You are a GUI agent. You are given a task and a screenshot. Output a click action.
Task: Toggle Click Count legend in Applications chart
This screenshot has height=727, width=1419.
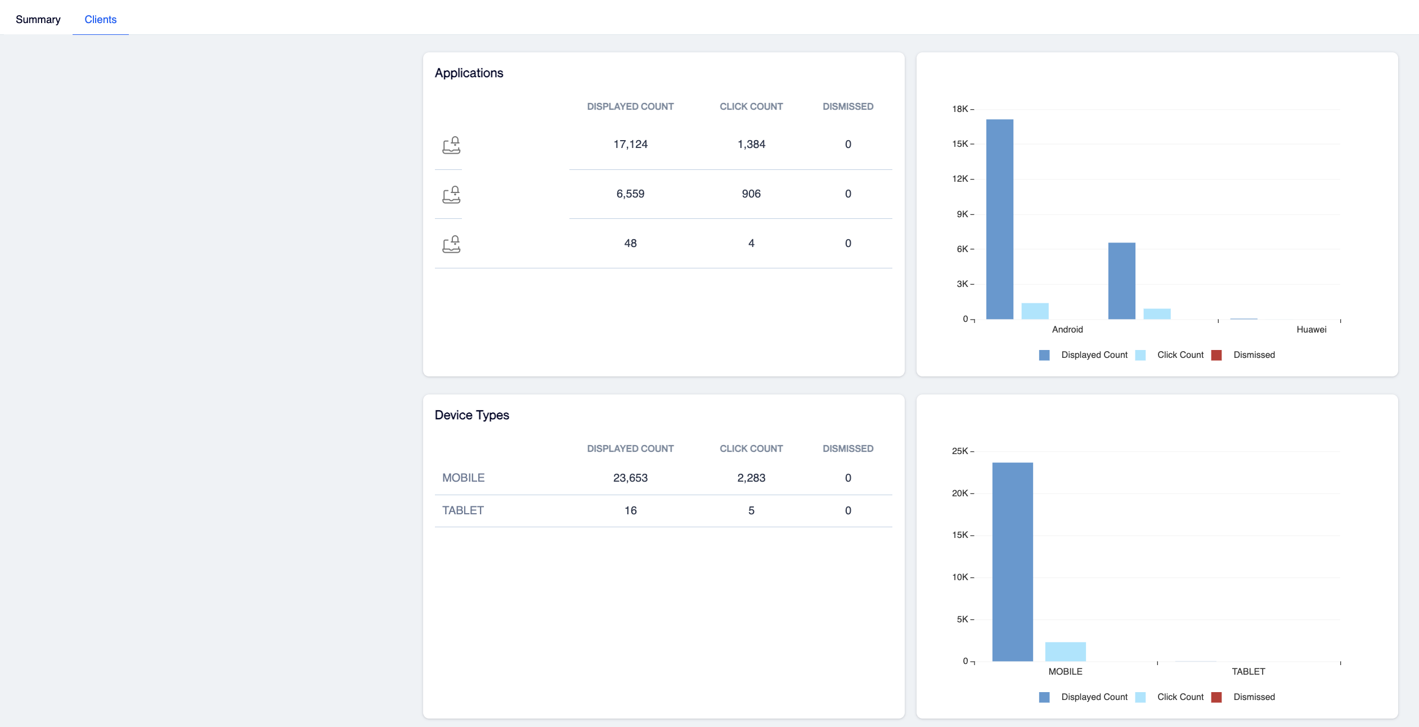coord(1169,355)
